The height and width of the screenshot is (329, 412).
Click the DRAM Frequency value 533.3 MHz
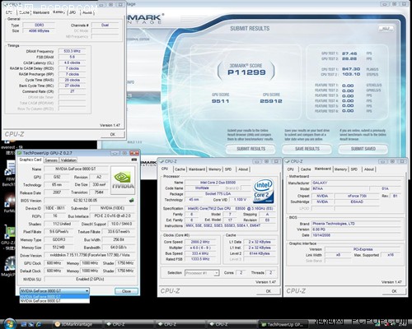pos(72,51)
